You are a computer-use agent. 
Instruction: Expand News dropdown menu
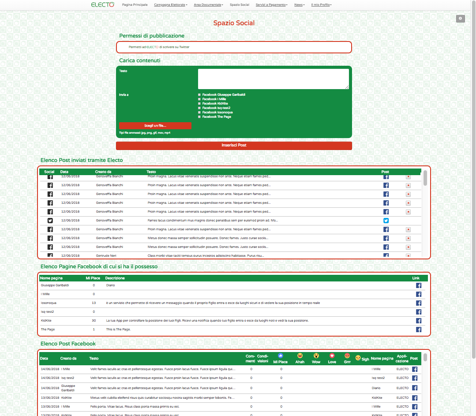click(x=300, y=4)
